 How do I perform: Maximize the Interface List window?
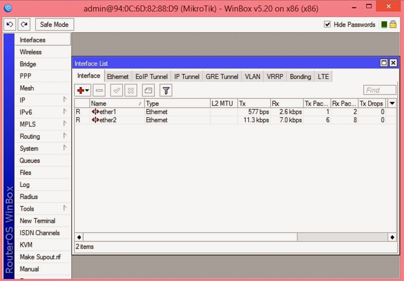pyautogui.click(x=384, y=63)
